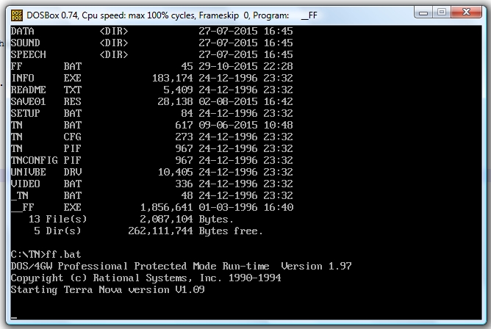This screenshot has width=491, height=329.
Task: Click the 5 Dir(s) summary
Action: pos(57,231)
